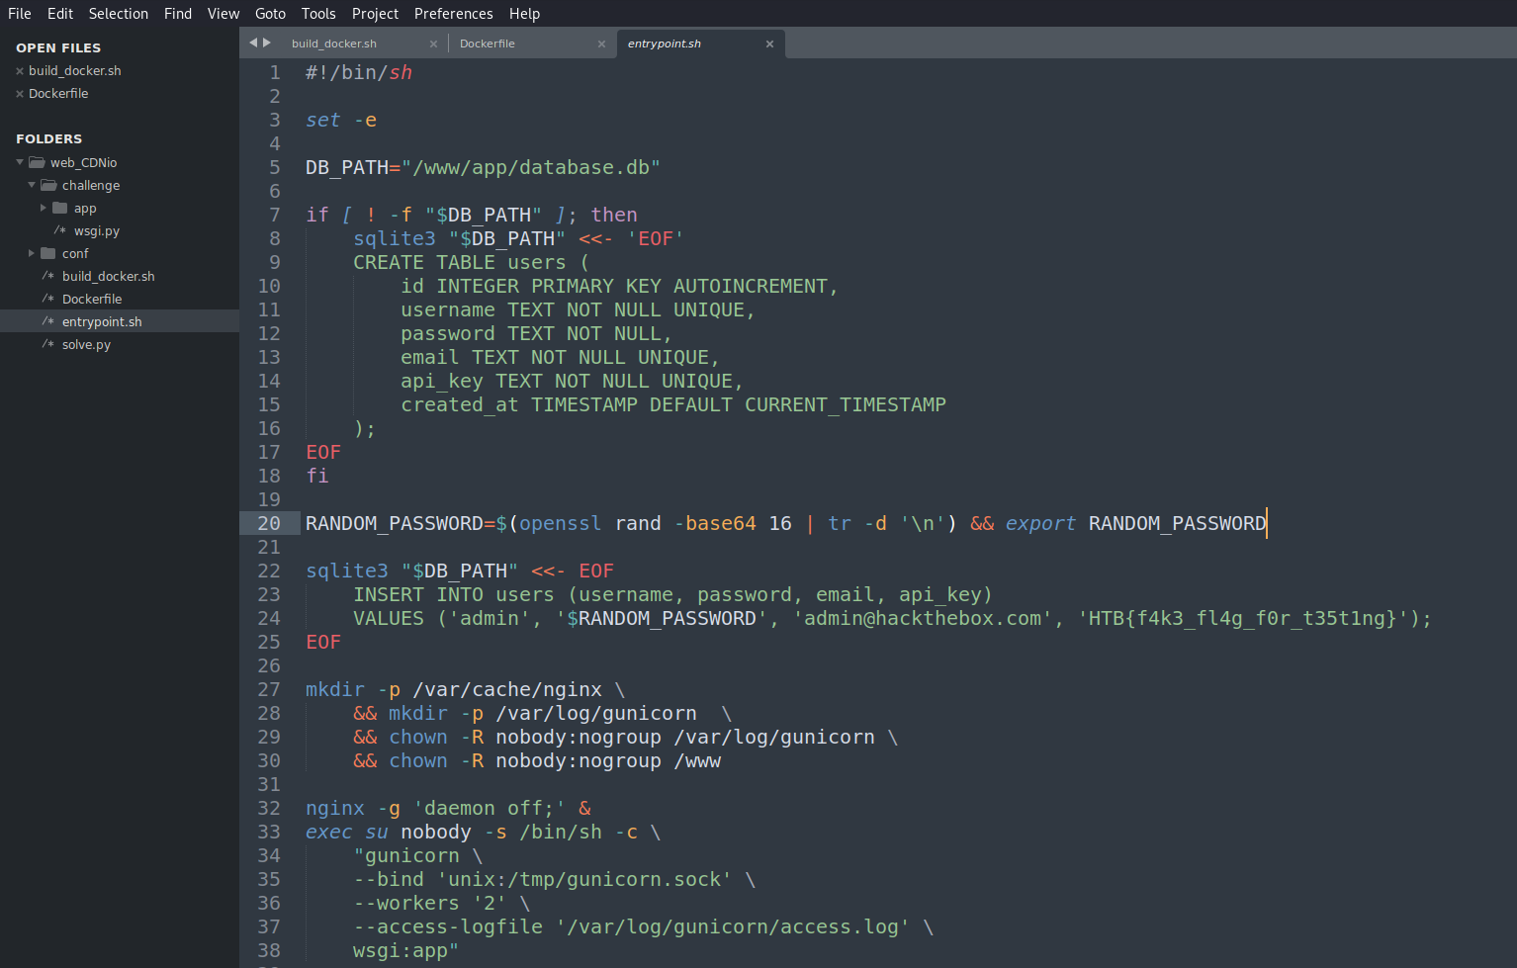Collapse the challenge folder
Viewport: 1517px width, 968px height.
click(x=32, y=186)
